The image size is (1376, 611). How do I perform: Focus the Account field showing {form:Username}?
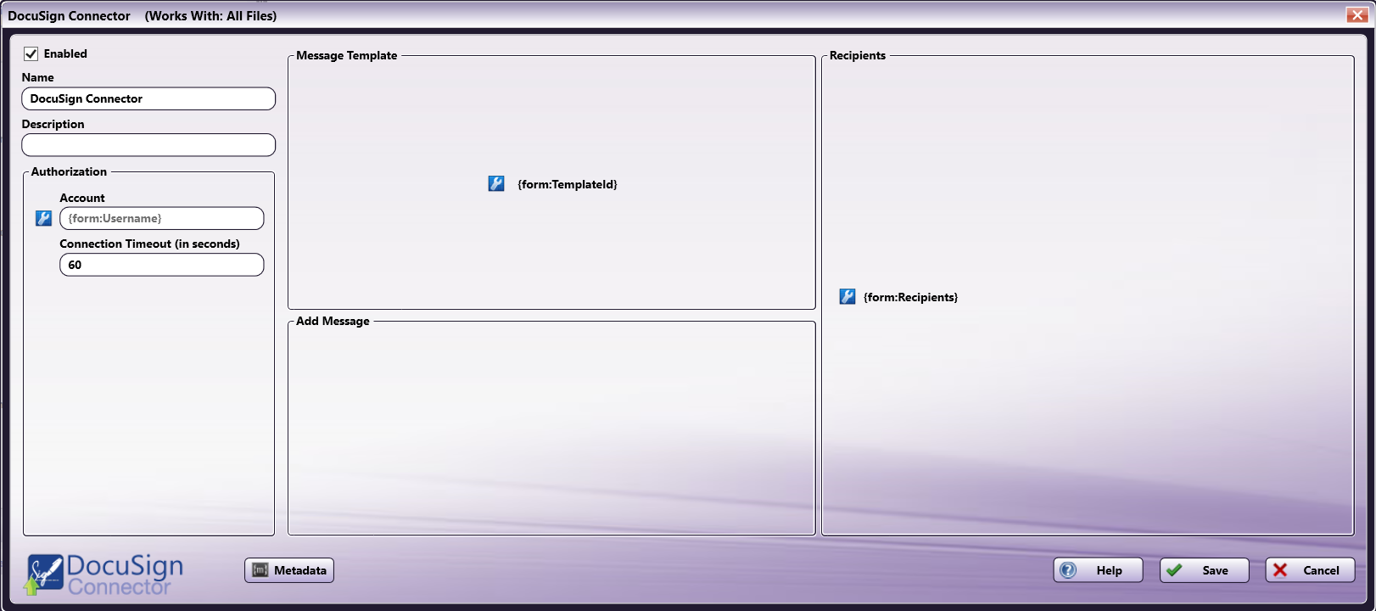(162, 218)
